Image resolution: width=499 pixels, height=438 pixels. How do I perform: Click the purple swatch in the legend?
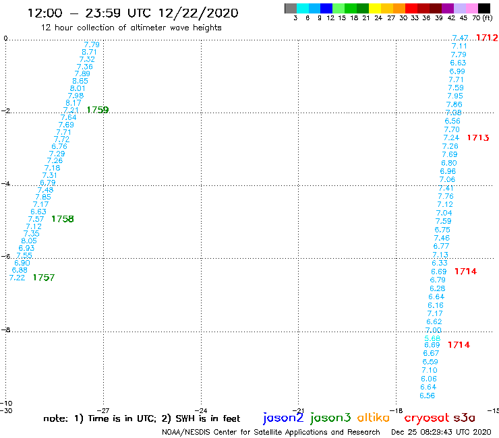coord(448,8)
